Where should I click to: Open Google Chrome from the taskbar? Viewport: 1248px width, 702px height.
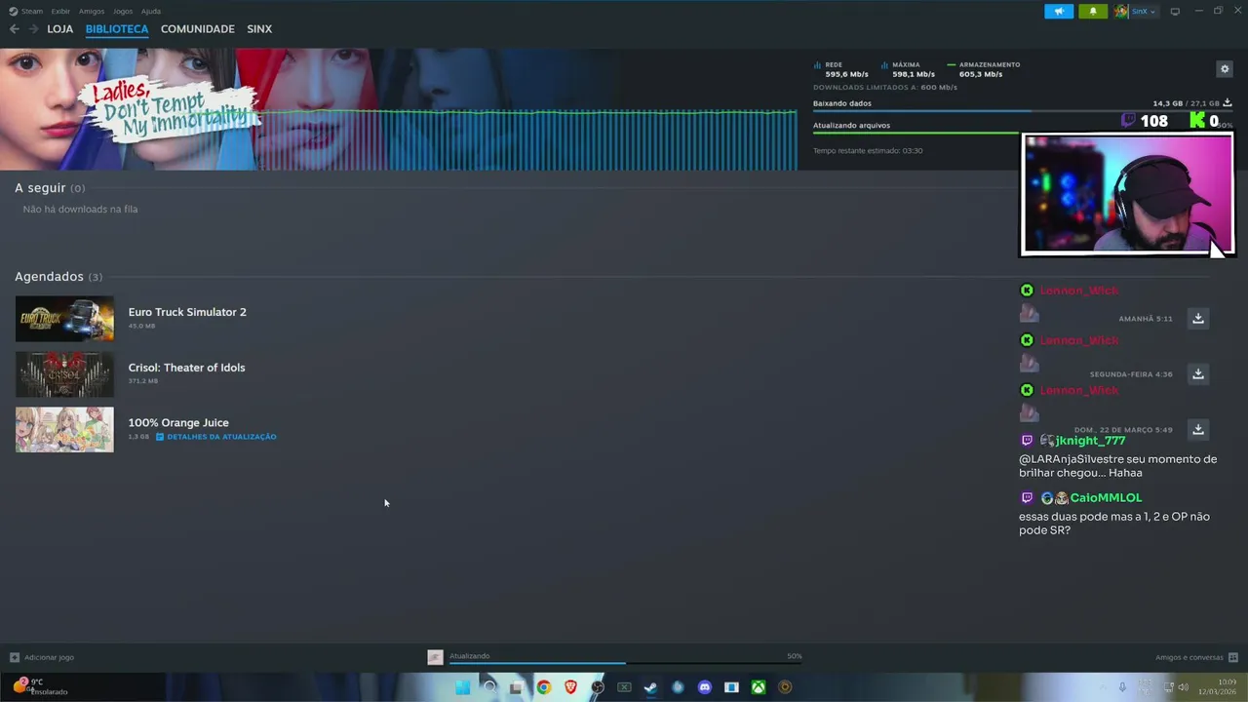[x=544, y=687]
